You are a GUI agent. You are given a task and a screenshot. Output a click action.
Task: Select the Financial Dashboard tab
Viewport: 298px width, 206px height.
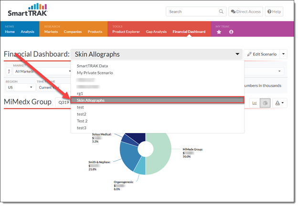point(189,31)
